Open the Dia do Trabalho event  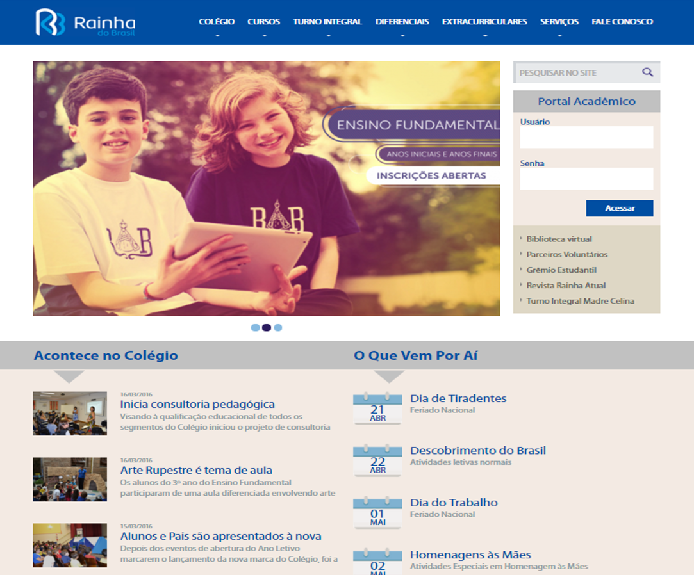pos(454,503)
